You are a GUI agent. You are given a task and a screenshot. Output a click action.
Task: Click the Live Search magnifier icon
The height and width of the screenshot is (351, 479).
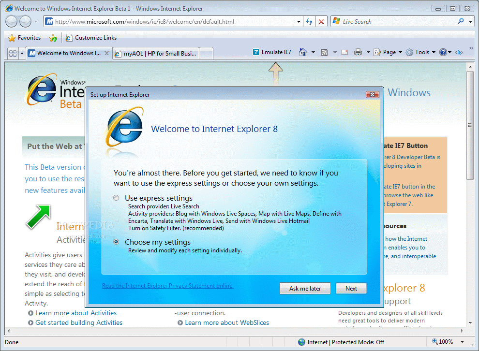[461, 21]
